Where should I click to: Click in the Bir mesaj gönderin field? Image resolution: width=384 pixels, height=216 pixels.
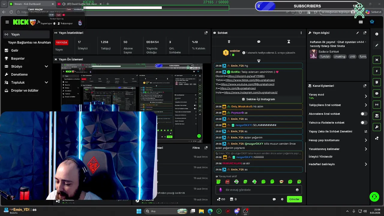coord(258,190)
